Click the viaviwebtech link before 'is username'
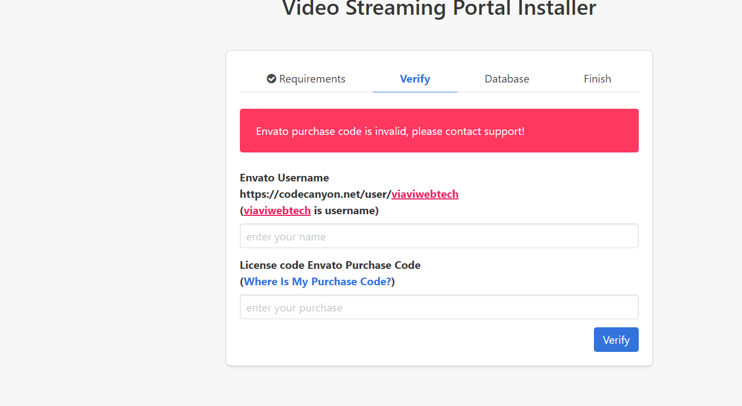Image resolution: width=742 pixels, height=406 pixels. pos(278,210)
